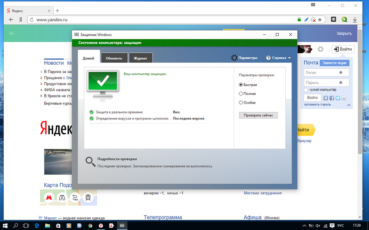This screenshot has height=230, width=369.
Task: Open the muted volume tray icon
Action: click(318, 225)
